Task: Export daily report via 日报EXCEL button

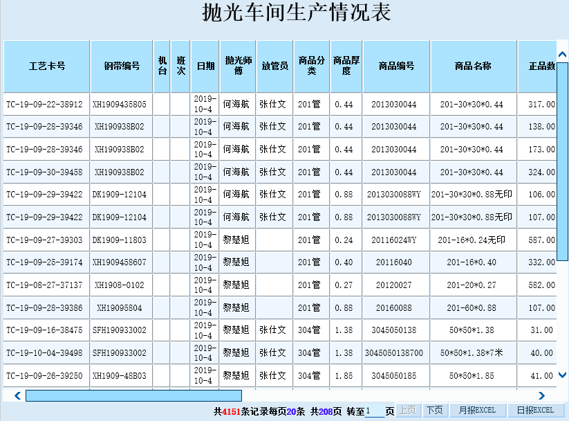Action: click(x=535, y=410)
